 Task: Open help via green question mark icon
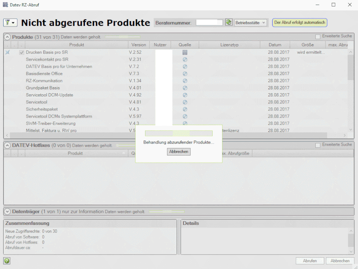(x=7, y=261)
